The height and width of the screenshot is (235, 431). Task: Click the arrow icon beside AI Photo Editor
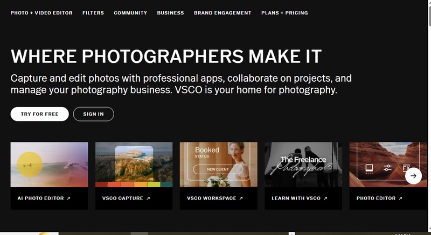(68, 198)
